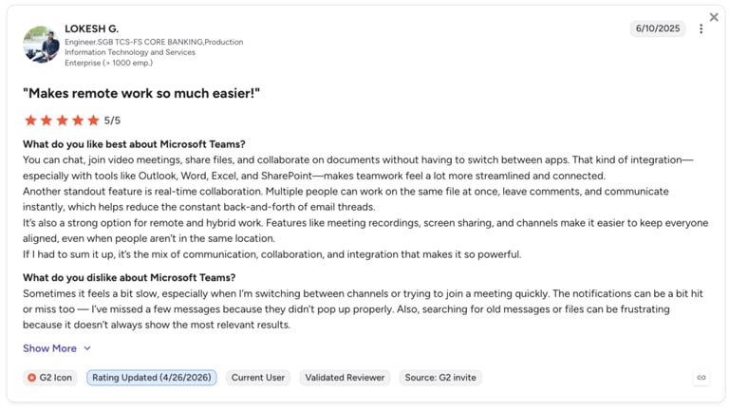Click the 6/10/2025 date badge
729x410 pixels.
[658, 28]
